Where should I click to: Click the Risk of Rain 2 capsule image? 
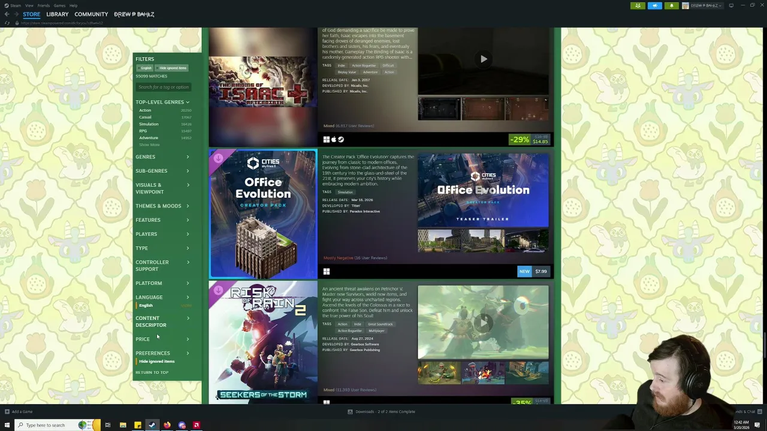click(263, 342)
